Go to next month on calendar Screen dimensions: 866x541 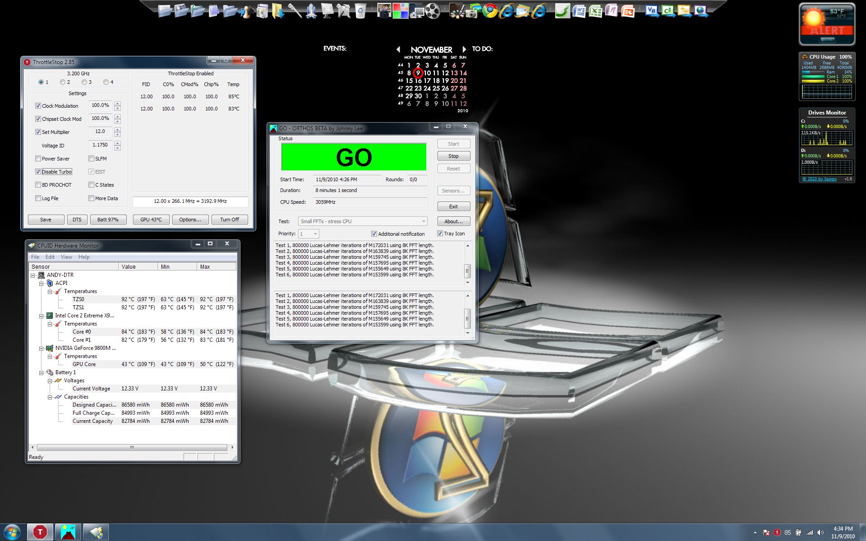464,49
